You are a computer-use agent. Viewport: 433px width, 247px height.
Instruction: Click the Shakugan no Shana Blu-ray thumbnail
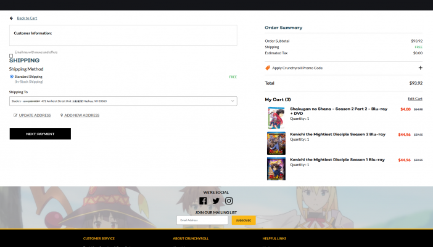(276, 118)
